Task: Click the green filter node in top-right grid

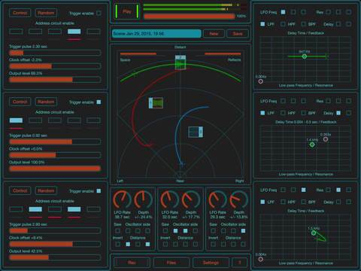Action: tap(305, 56)
